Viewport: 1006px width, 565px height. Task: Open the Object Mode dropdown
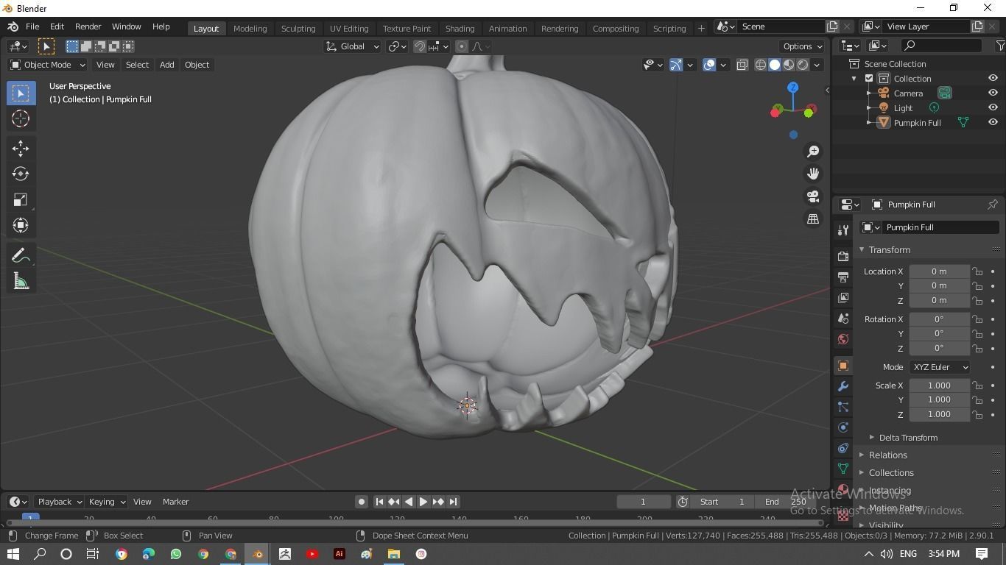pyautogui.click(x=47, y=65)
